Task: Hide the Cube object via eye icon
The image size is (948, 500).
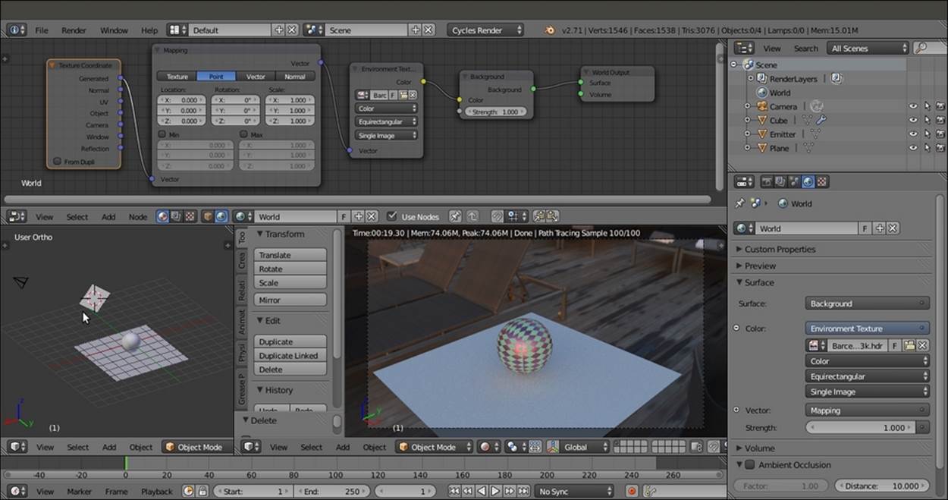Action: point(913,121)
